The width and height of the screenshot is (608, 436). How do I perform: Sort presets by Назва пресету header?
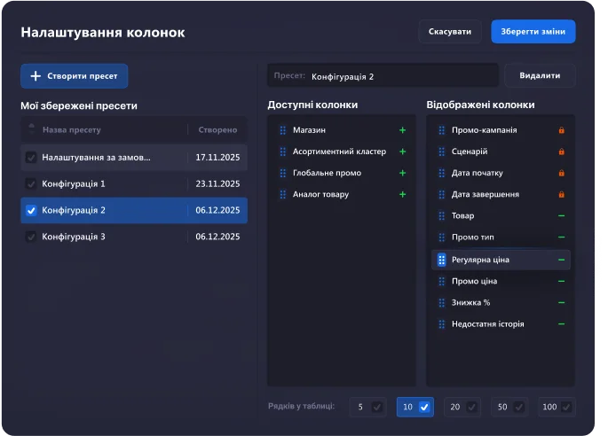(71, 129)
